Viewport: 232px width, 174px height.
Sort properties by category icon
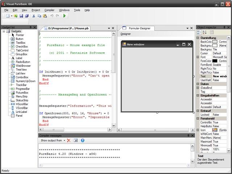199,32
